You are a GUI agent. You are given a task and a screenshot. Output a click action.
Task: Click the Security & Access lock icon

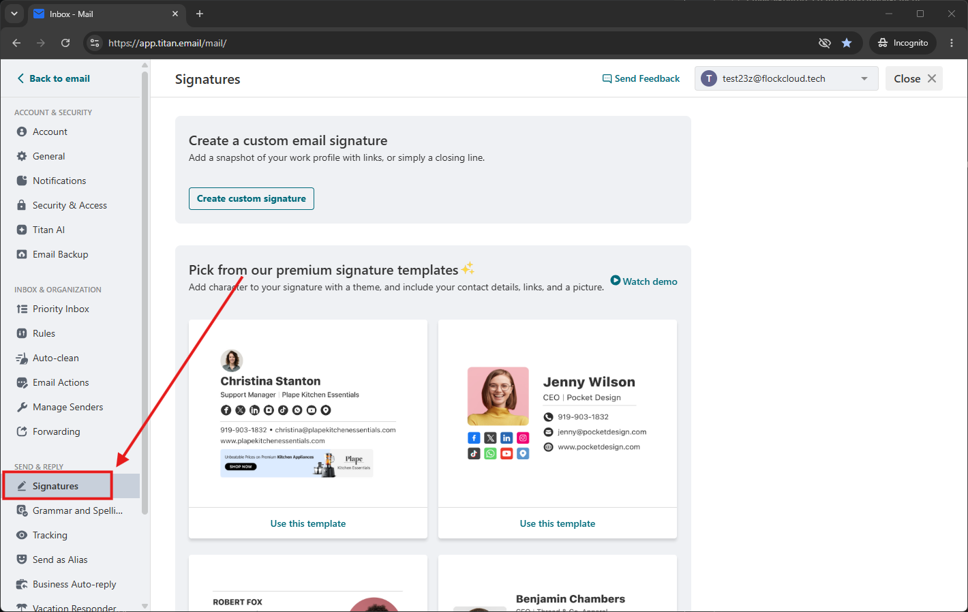(22, 205)
